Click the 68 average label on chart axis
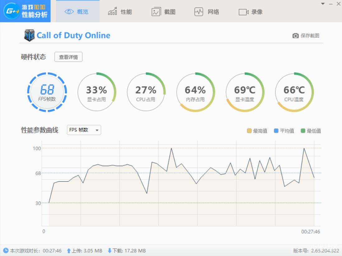The image size is (342, 256). pyautogui.click(x=38, y=173)
